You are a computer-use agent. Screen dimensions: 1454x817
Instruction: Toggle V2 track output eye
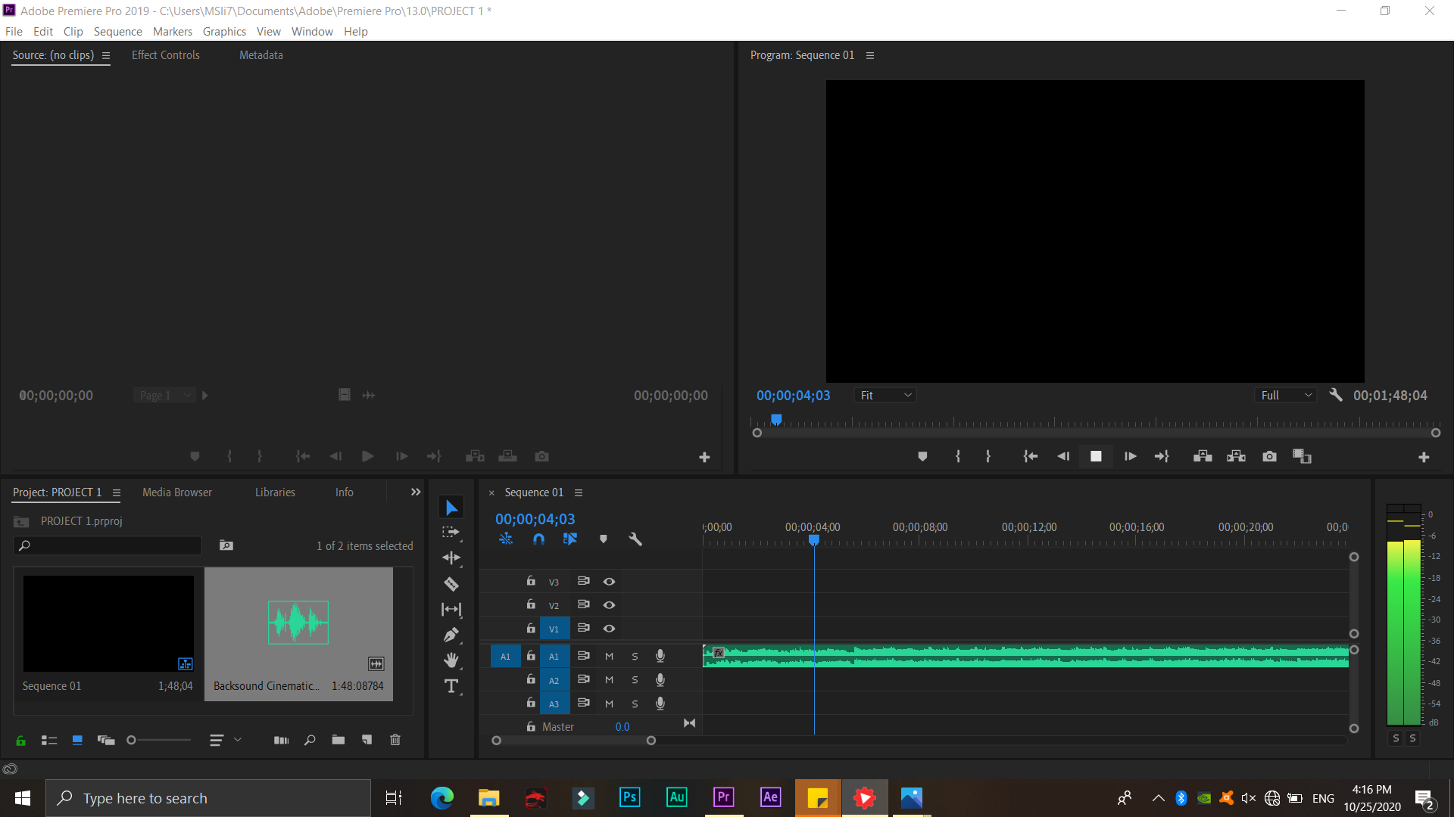coord(609,605)
